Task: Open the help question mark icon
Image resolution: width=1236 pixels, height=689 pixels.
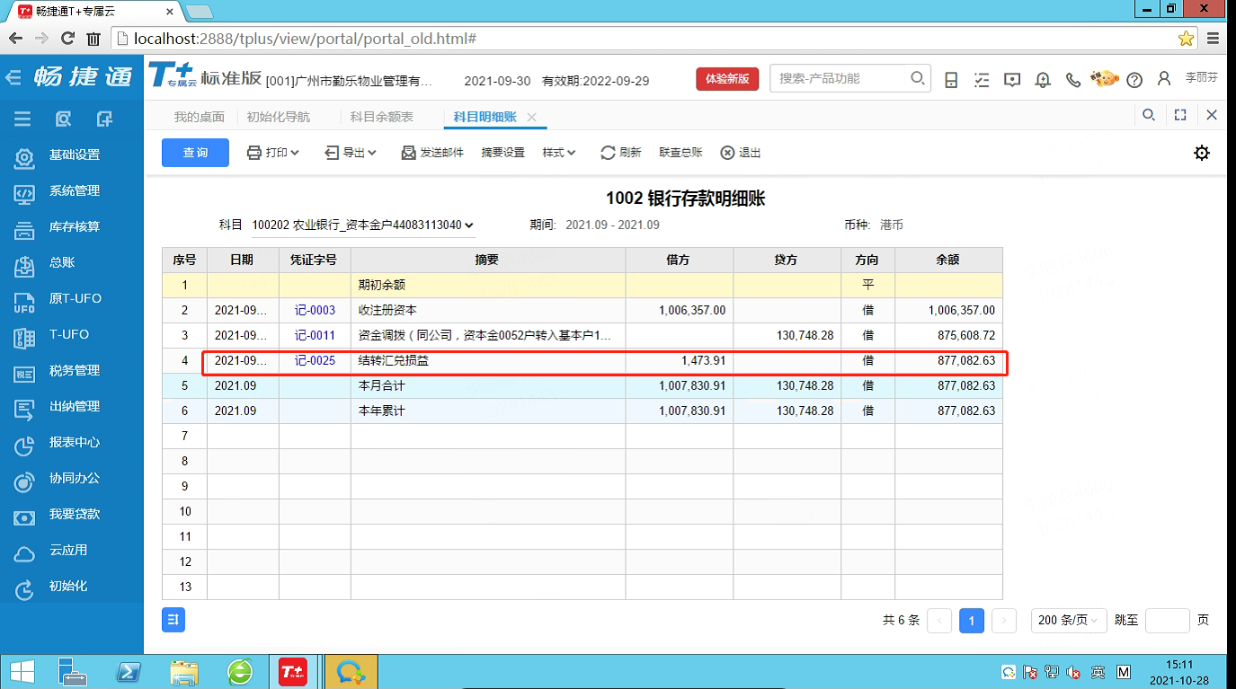Action: 1134,79
